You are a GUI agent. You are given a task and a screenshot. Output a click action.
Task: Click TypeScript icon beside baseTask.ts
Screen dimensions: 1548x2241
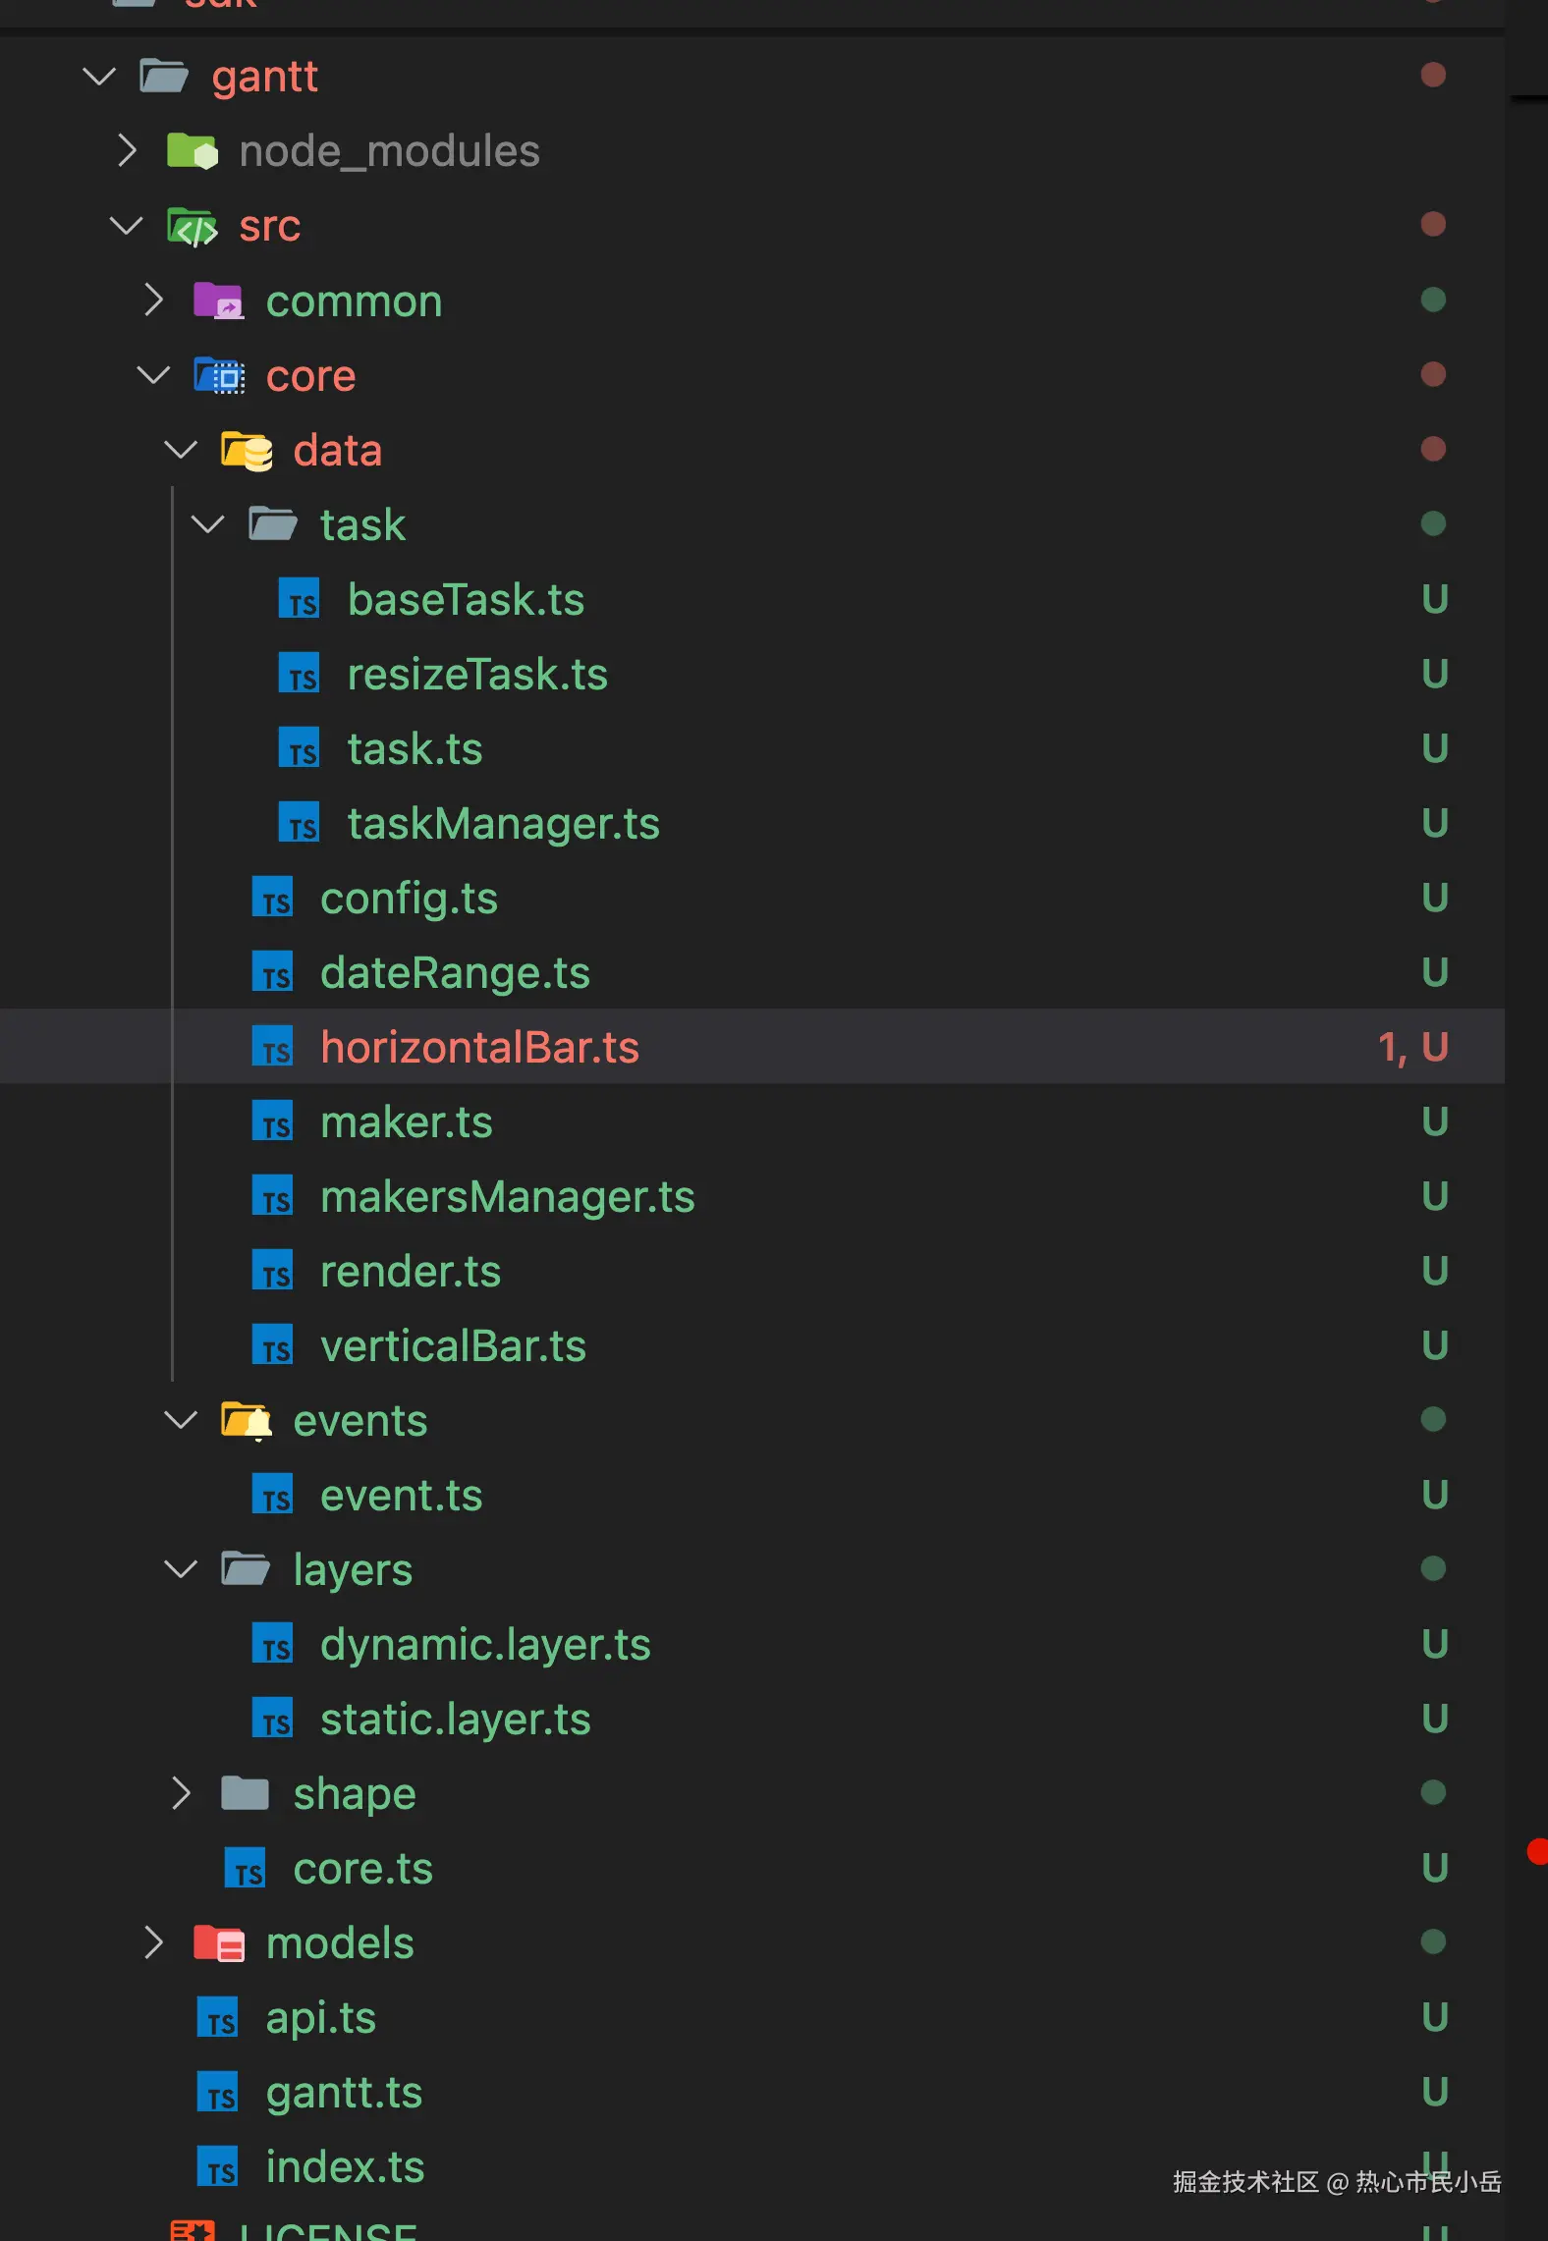pyautogui.click(x=300, y=600)
